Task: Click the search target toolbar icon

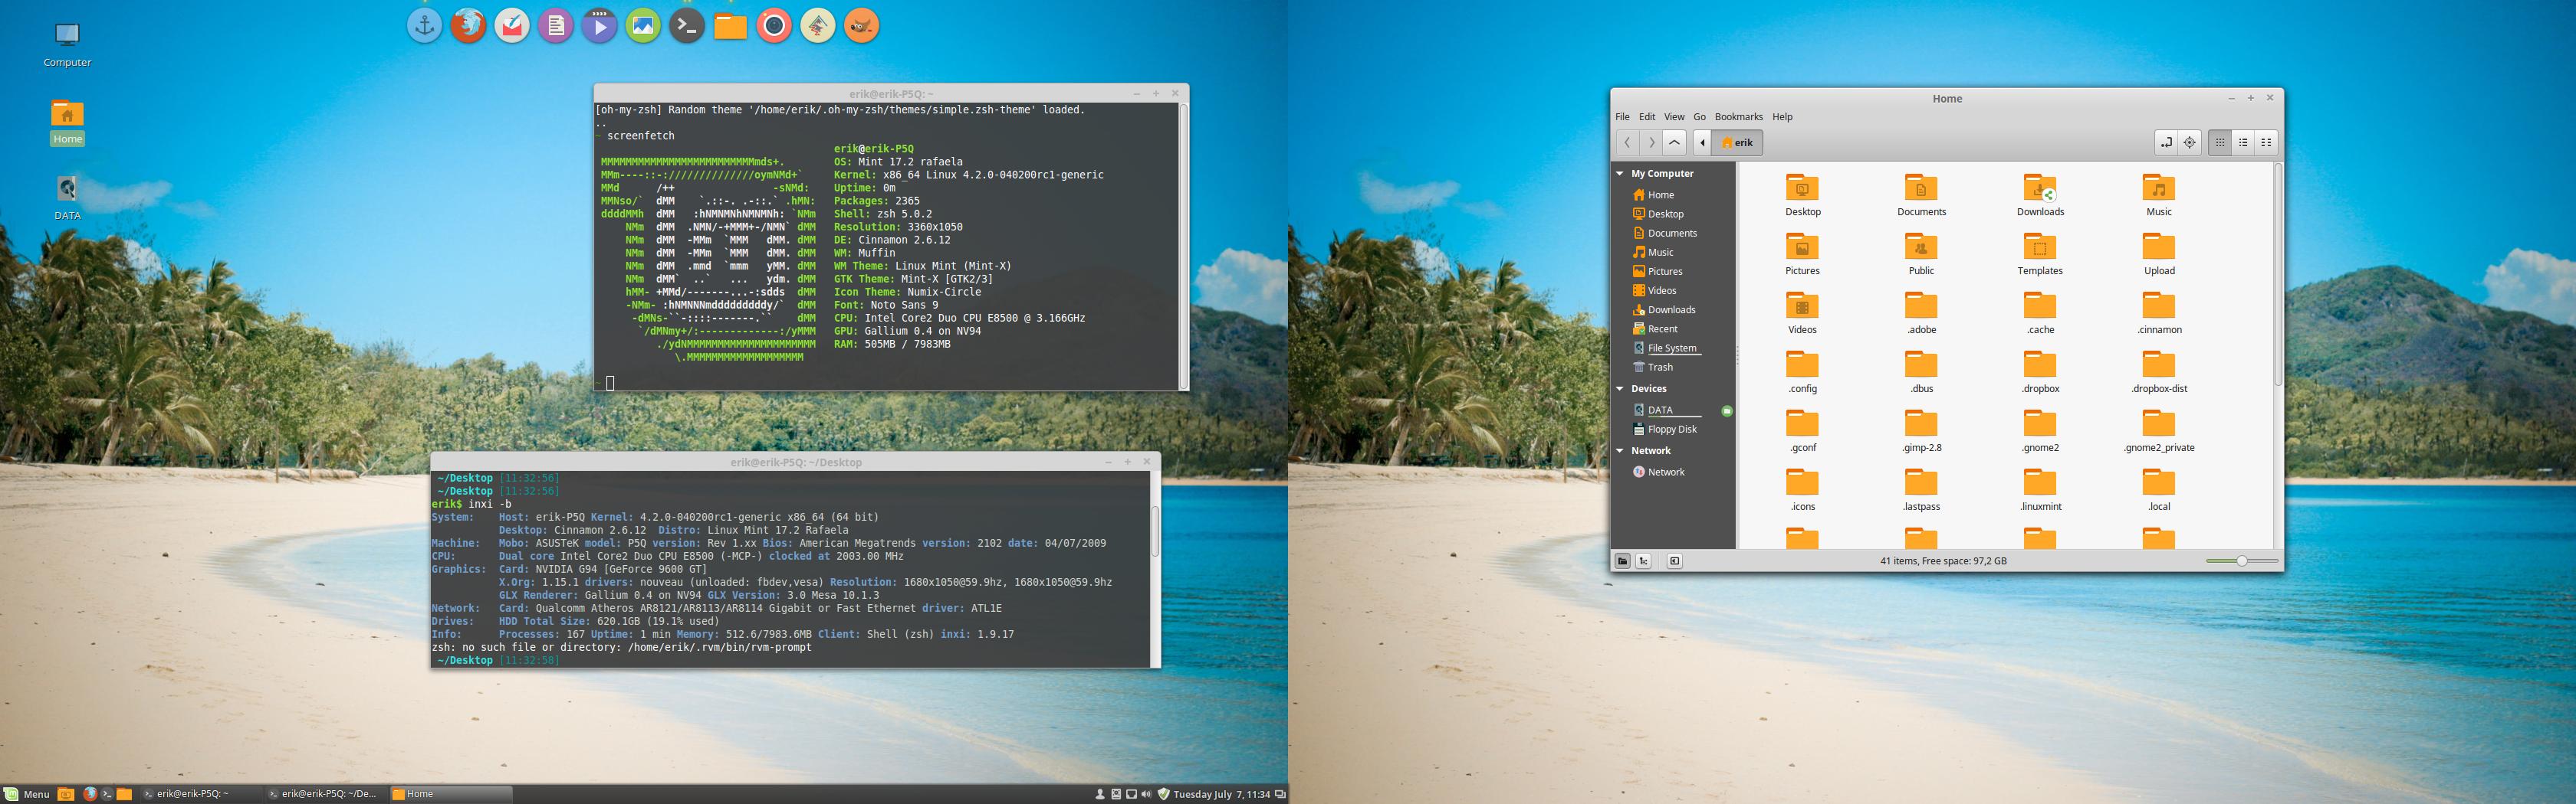Action: [x=2190, y=143]
